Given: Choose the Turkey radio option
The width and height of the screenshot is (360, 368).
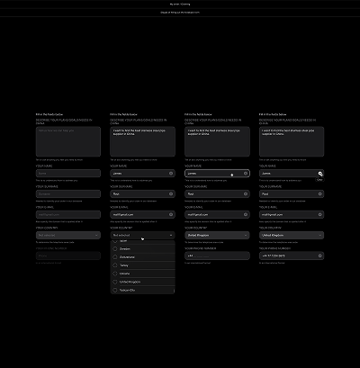Looking at the screenshot, I should coord(115,265).
